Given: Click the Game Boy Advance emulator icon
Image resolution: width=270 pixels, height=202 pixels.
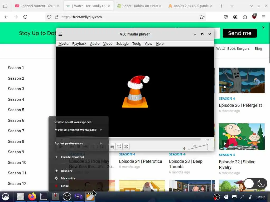Looking at the screenshot, I should (x=78, y=196).
